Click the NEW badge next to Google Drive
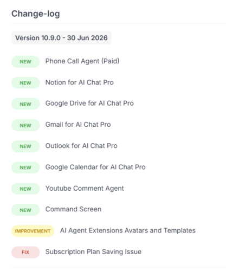This screenshot has width=226, height=271. pos(25,104)
